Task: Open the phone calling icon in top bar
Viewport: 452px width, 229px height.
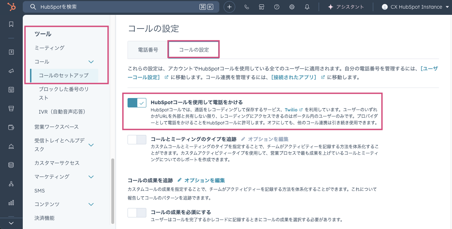Action: 247,7
